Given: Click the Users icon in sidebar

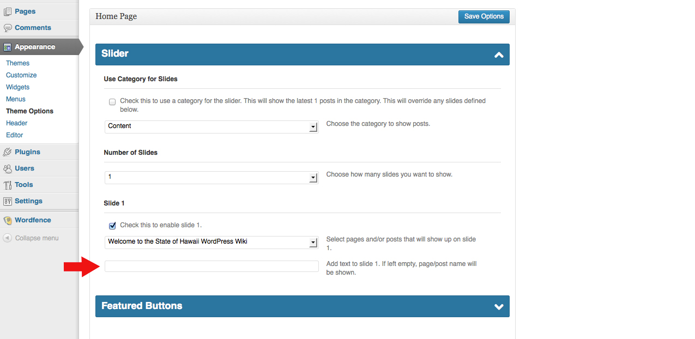Looking at the screenshot, I should pyautogui.click(x=8, y=168).
